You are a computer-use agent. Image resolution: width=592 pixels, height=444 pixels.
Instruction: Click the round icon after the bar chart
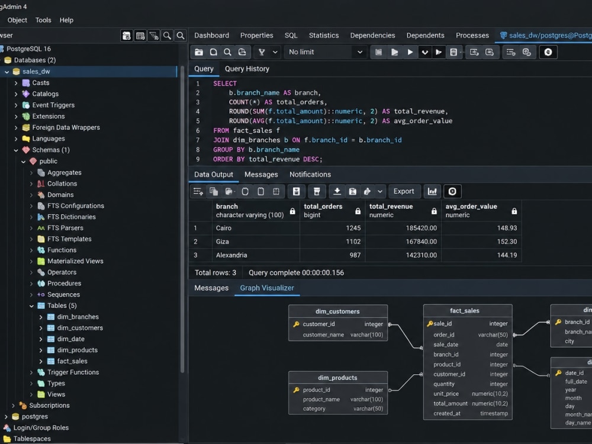click(452, 191)
